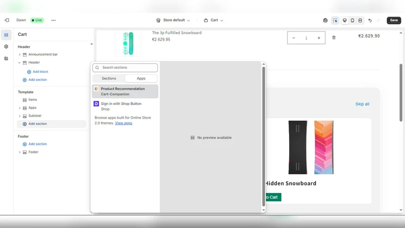
Task: Click the Dawn theme name
Action: click(x=21, y=20)
